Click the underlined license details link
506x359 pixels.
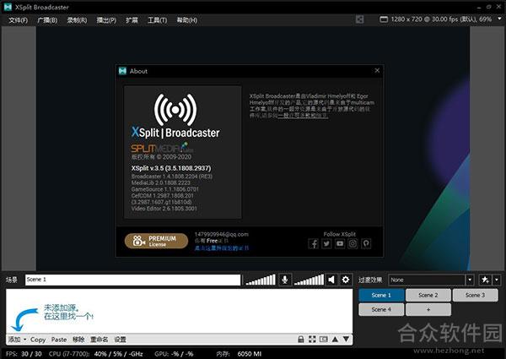pos(303,116)
